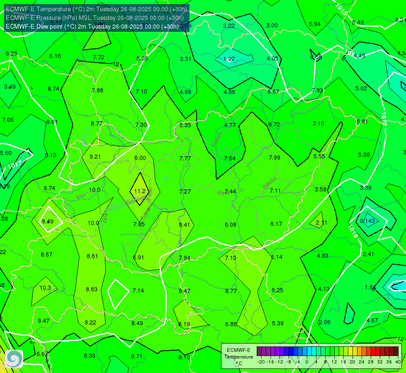Image resolution: width=406 pixels, height=373 pixels.
Task: Click the 7.27 grid value
Action: (x=185, y=191)
